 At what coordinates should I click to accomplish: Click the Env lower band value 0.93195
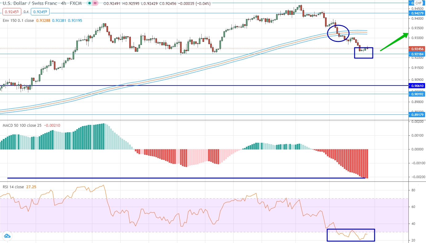pos(75,20)
